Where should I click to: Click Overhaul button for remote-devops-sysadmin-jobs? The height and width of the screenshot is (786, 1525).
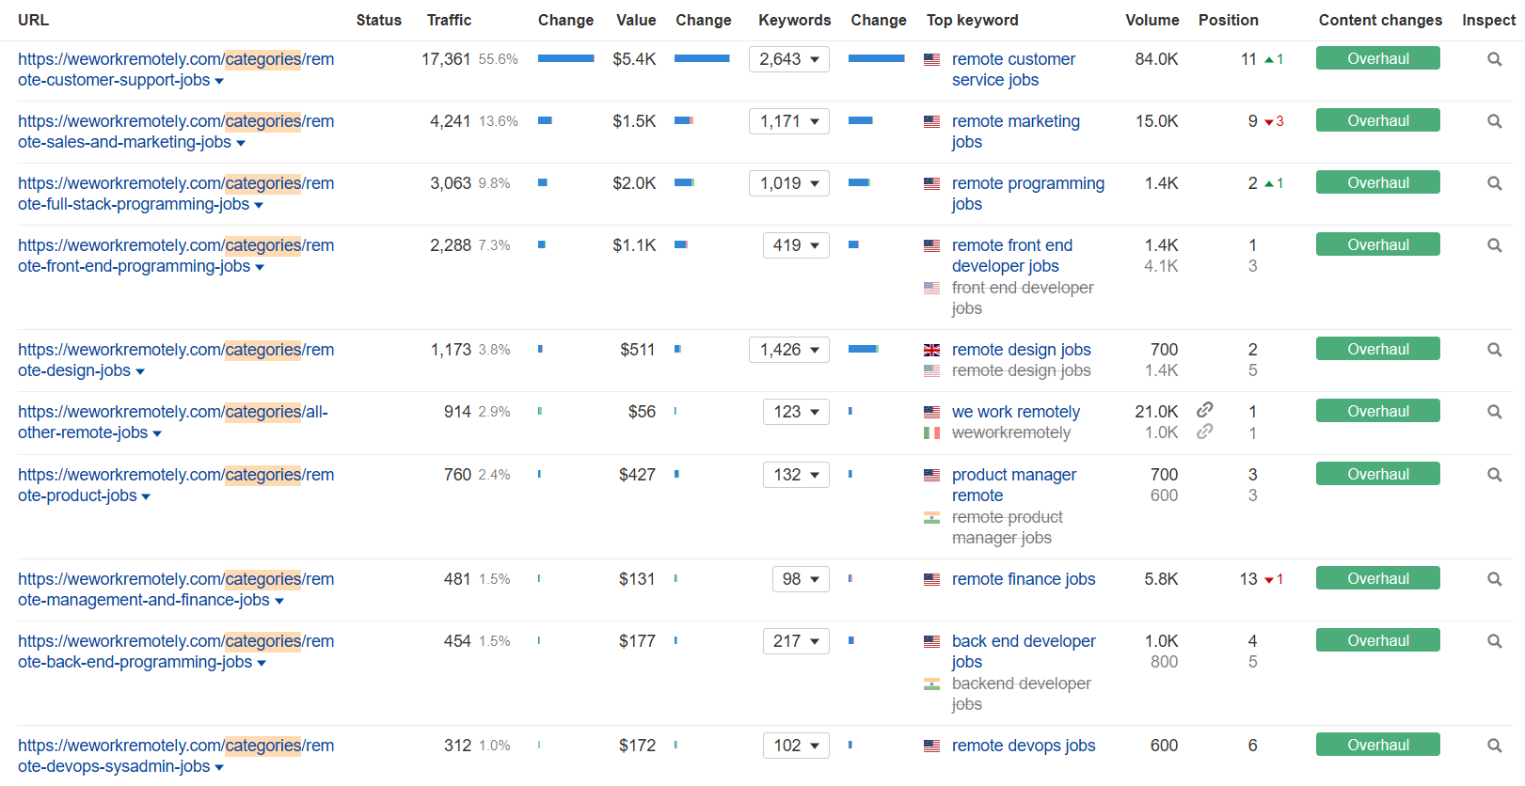pyautogui.click(x=1378, y=745)
